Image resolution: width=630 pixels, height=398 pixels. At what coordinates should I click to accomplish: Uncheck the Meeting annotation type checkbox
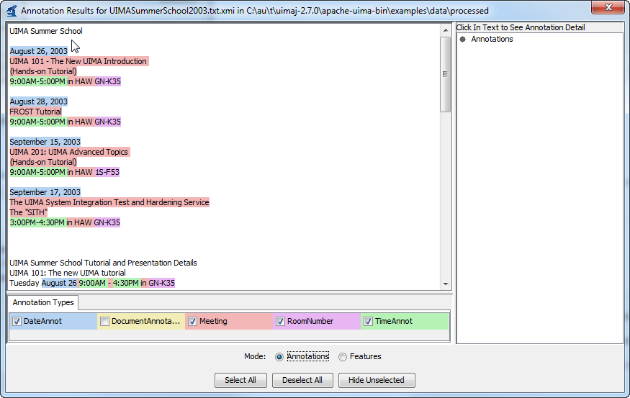(193, 321)
